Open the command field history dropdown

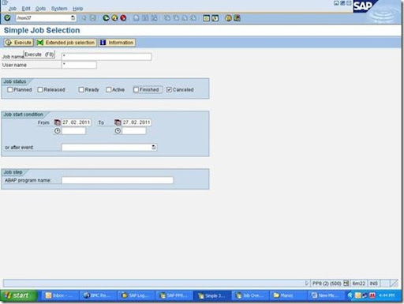pos(73,18)
